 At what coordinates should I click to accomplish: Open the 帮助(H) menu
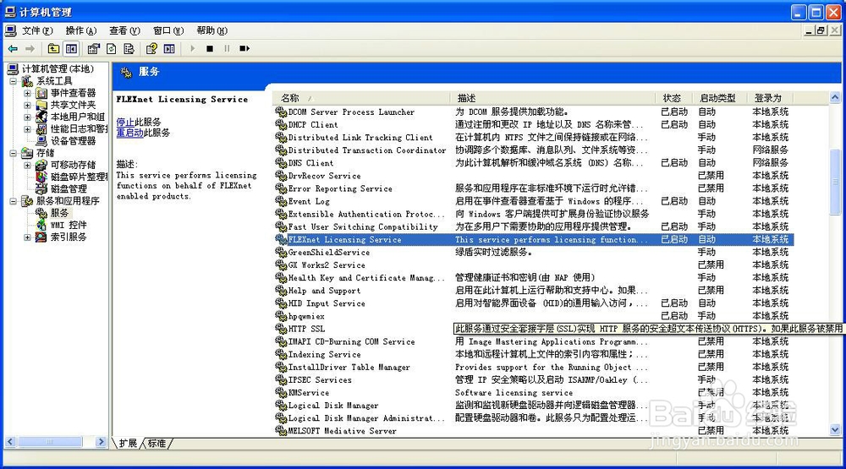click(212, 30)
